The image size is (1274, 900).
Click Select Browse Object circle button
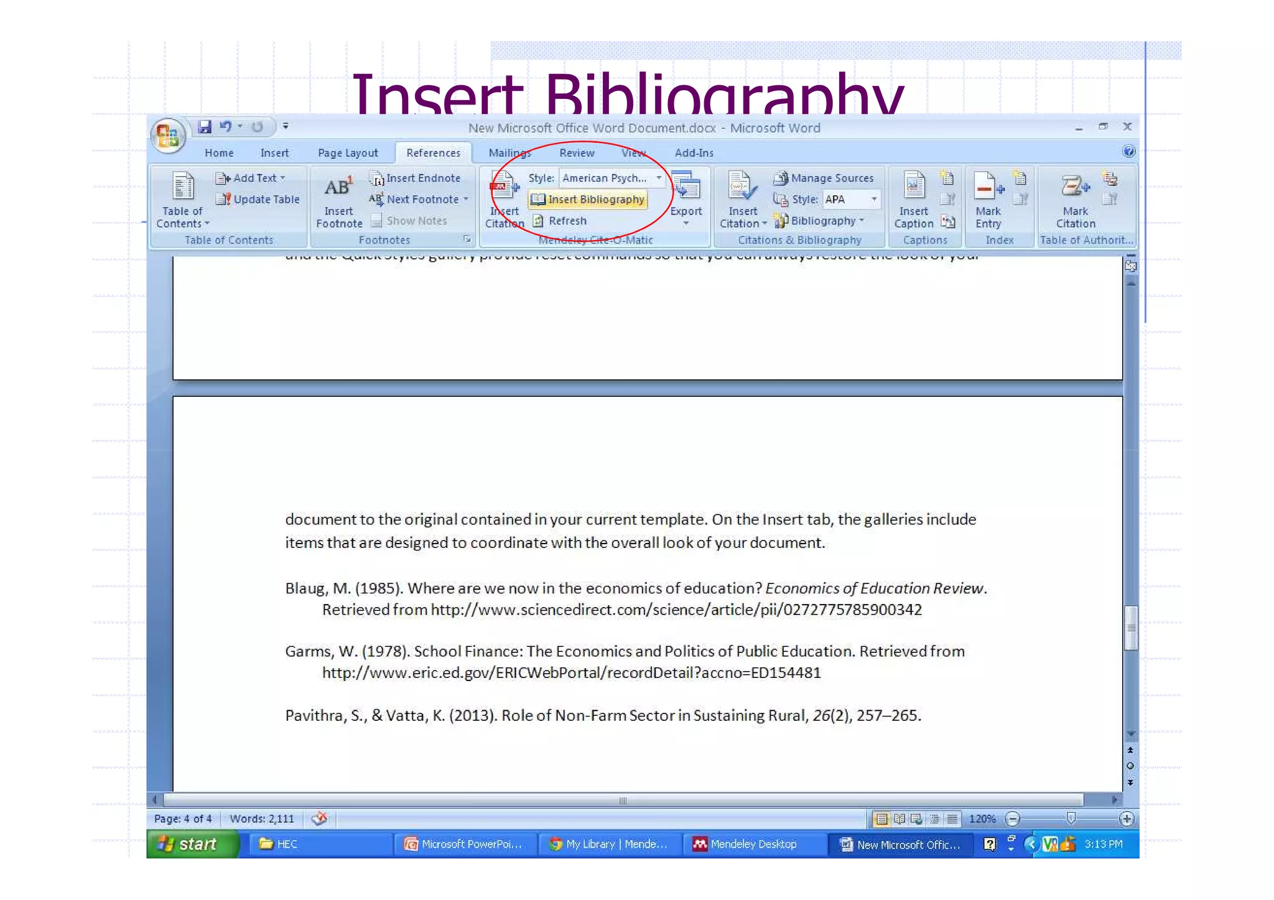[1130, 766]
